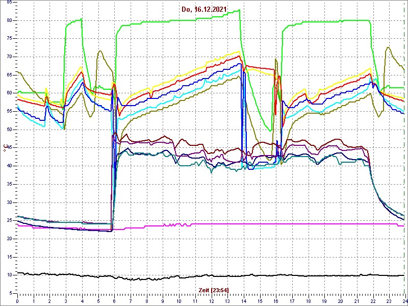
Task: Click hour 18 on the time axis
Action: point(308,301)
